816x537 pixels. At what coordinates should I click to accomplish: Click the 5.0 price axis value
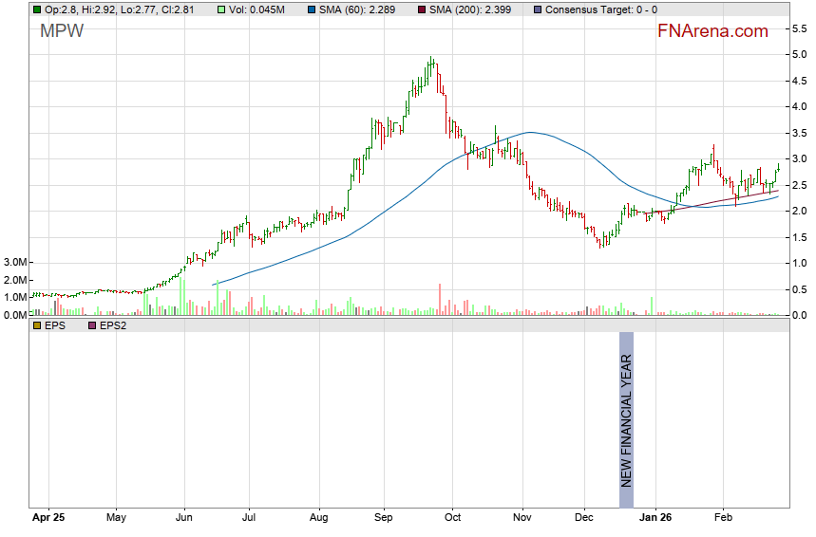pos(799,55)
